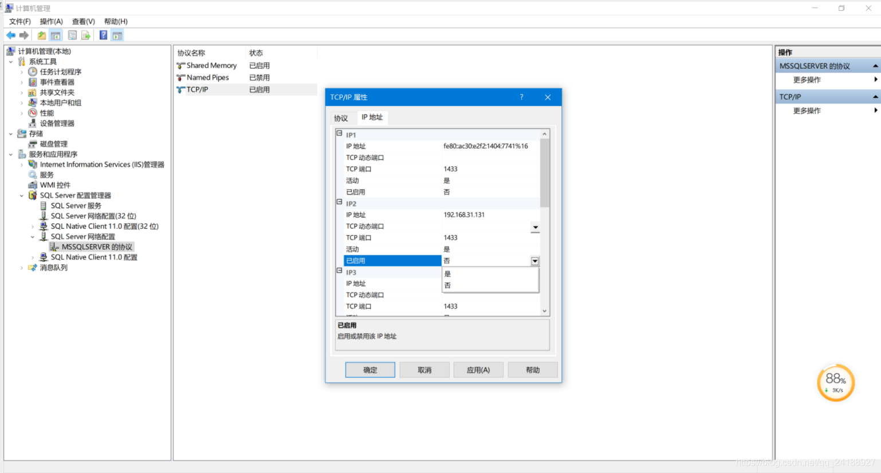The width and height of the screenshot is (881, 473).
Task: Click the 事件查看器 icon in the tree
Action: [x=33, y=82]
